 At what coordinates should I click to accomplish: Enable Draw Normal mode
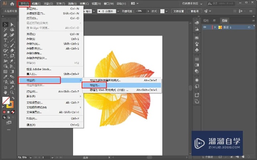click(x=4, y=117)
